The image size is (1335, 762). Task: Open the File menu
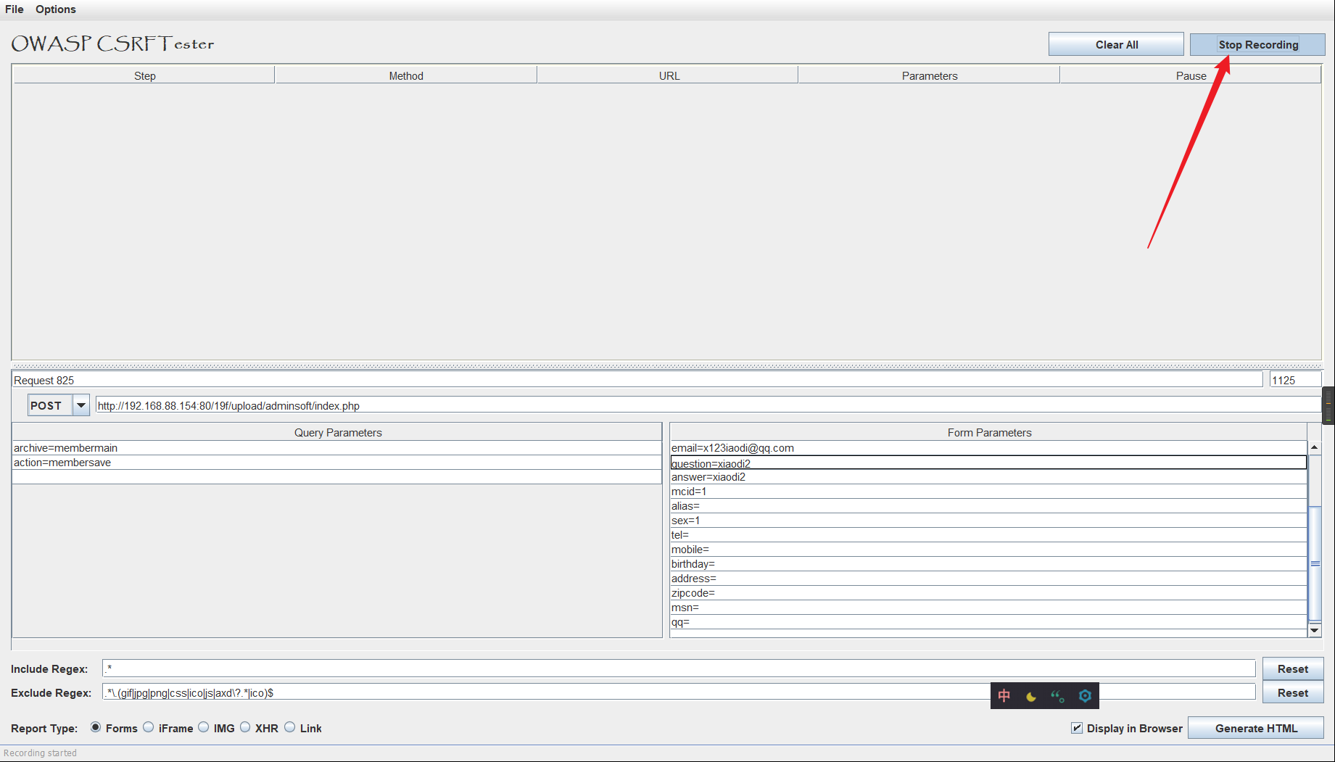[x=13, y=9]
